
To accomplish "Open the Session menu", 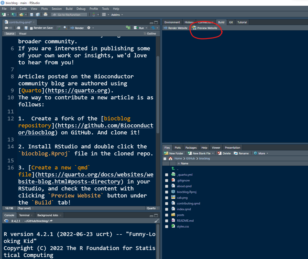I will (56, 9).
